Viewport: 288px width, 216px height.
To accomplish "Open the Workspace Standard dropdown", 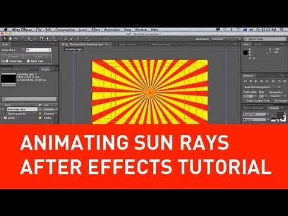I will pyautogui.click(x=226, y=39).
